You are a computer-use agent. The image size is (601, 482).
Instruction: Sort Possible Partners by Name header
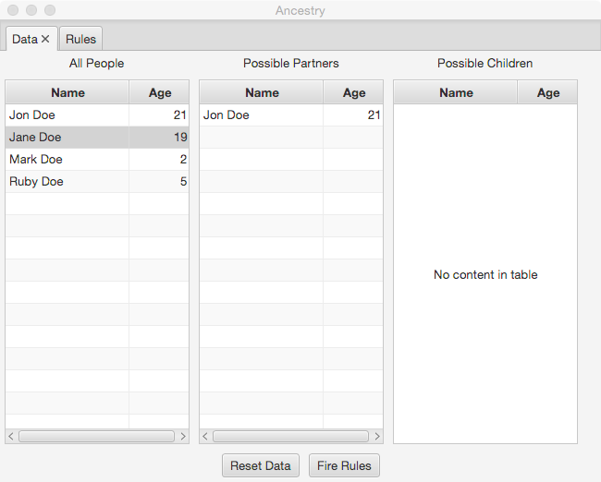(262, 92)
